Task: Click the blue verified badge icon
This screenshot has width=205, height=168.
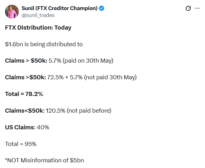Action: tap(102, 8)
